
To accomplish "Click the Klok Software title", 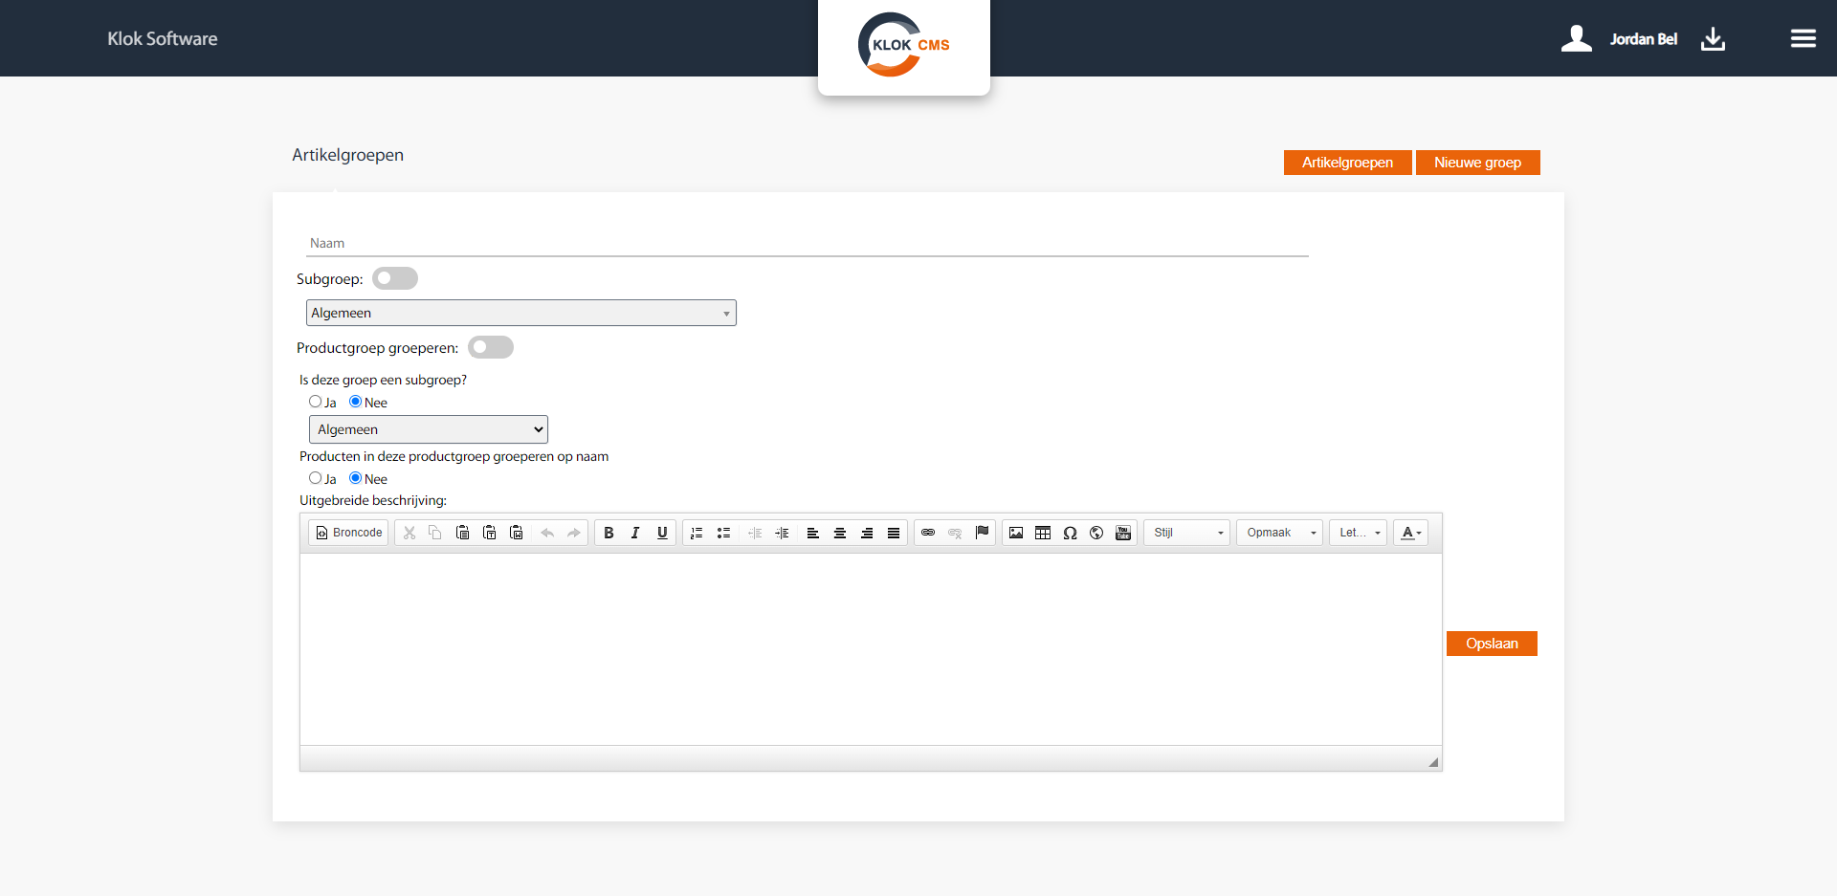I will click(x=163, y=38).
